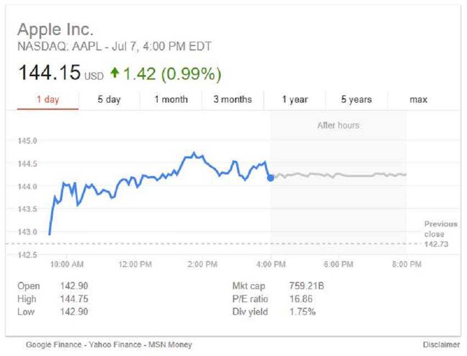Click the After hours label
Screen dimensions: 467x356
point(338,126)
